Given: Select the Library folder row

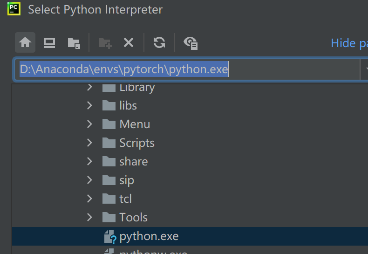Looking at the screenshot, I should pos(190,88).
